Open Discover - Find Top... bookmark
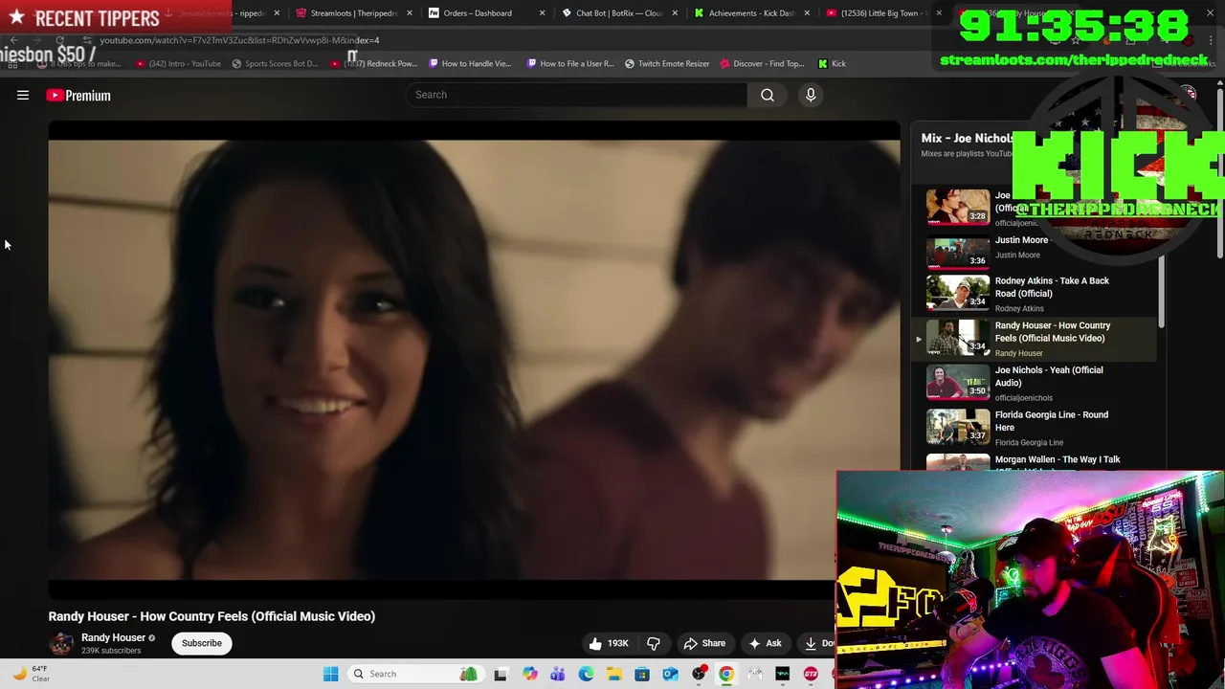This screenshot has height=689, width=1225. (x=762, y=63)
